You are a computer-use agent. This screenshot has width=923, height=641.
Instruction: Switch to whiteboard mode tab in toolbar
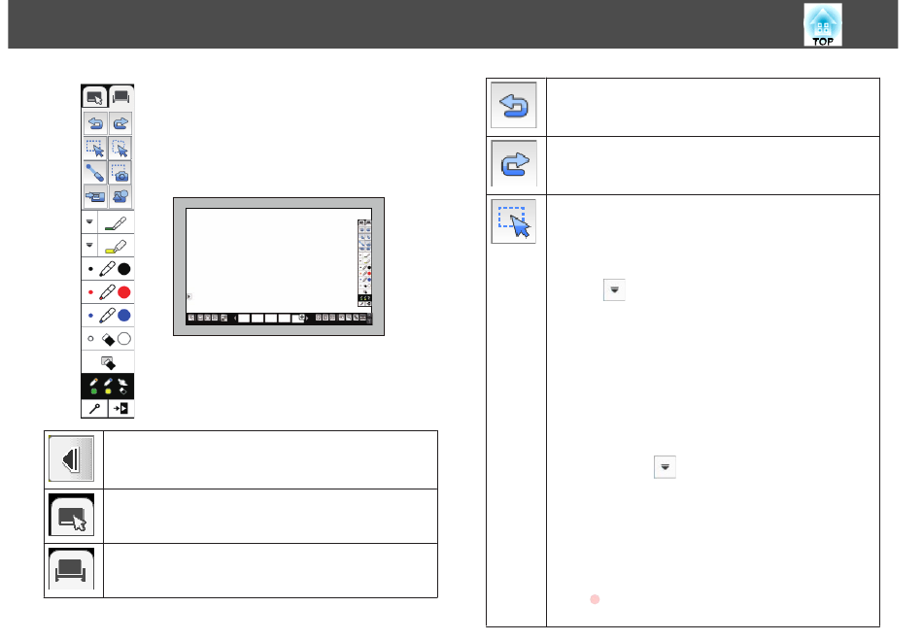121,96
